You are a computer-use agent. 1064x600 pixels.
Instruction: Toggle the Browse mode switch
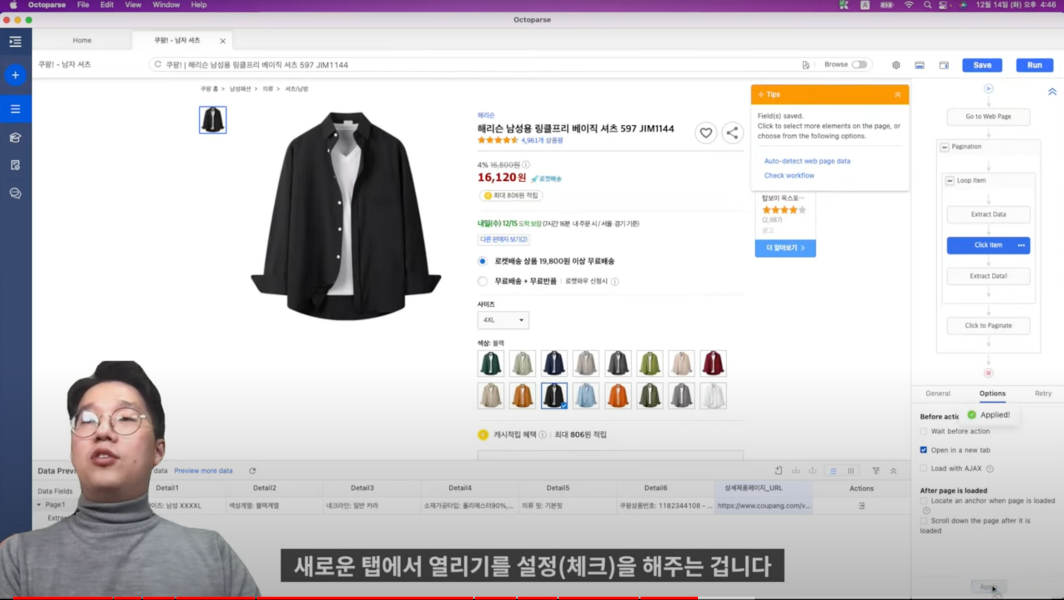coord(859,64)
